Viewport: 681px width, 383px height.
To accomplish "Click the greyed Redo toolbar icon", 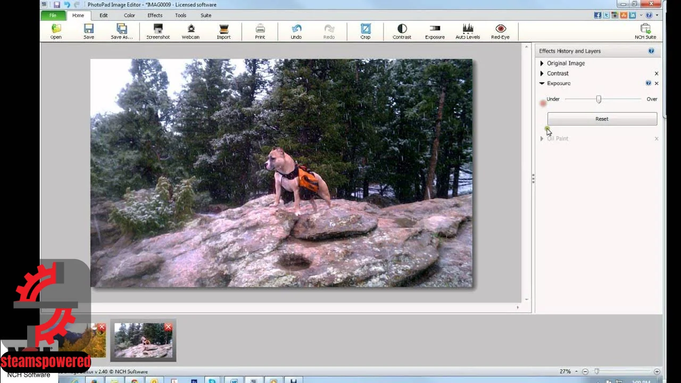I will click(x=329, y=32).
